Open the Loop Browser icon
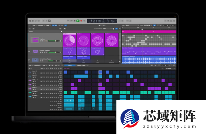Viewport: 206px width, 134px height. coord(171,21)
